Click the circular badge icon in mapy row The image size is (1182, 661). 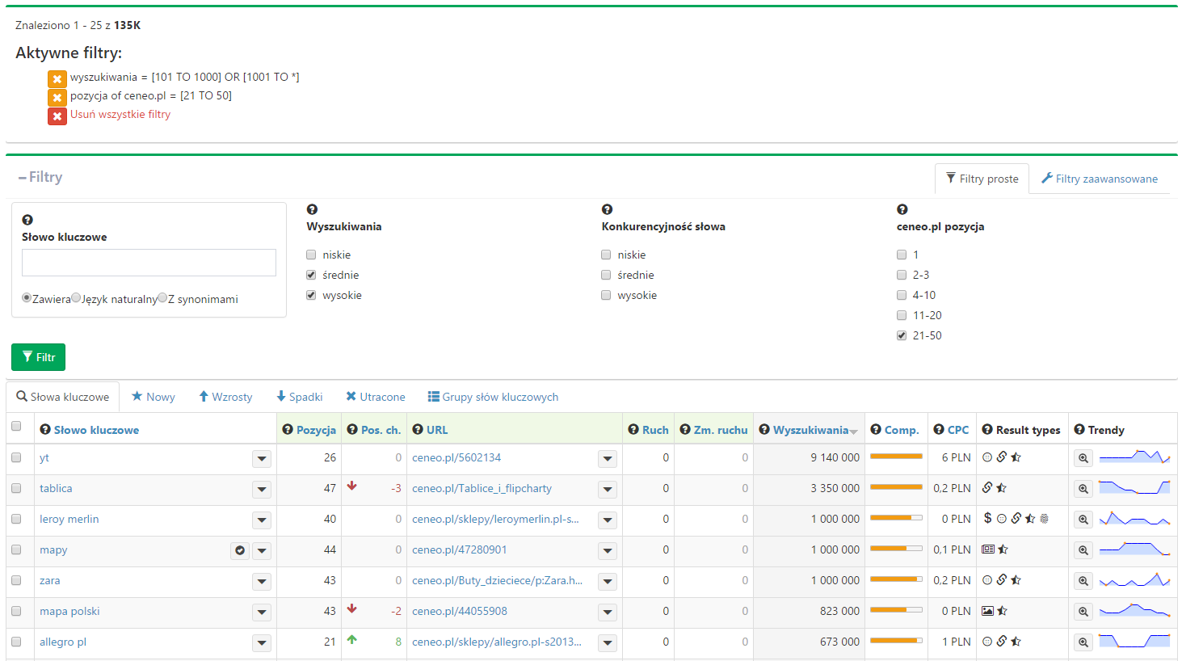(240, 550)
